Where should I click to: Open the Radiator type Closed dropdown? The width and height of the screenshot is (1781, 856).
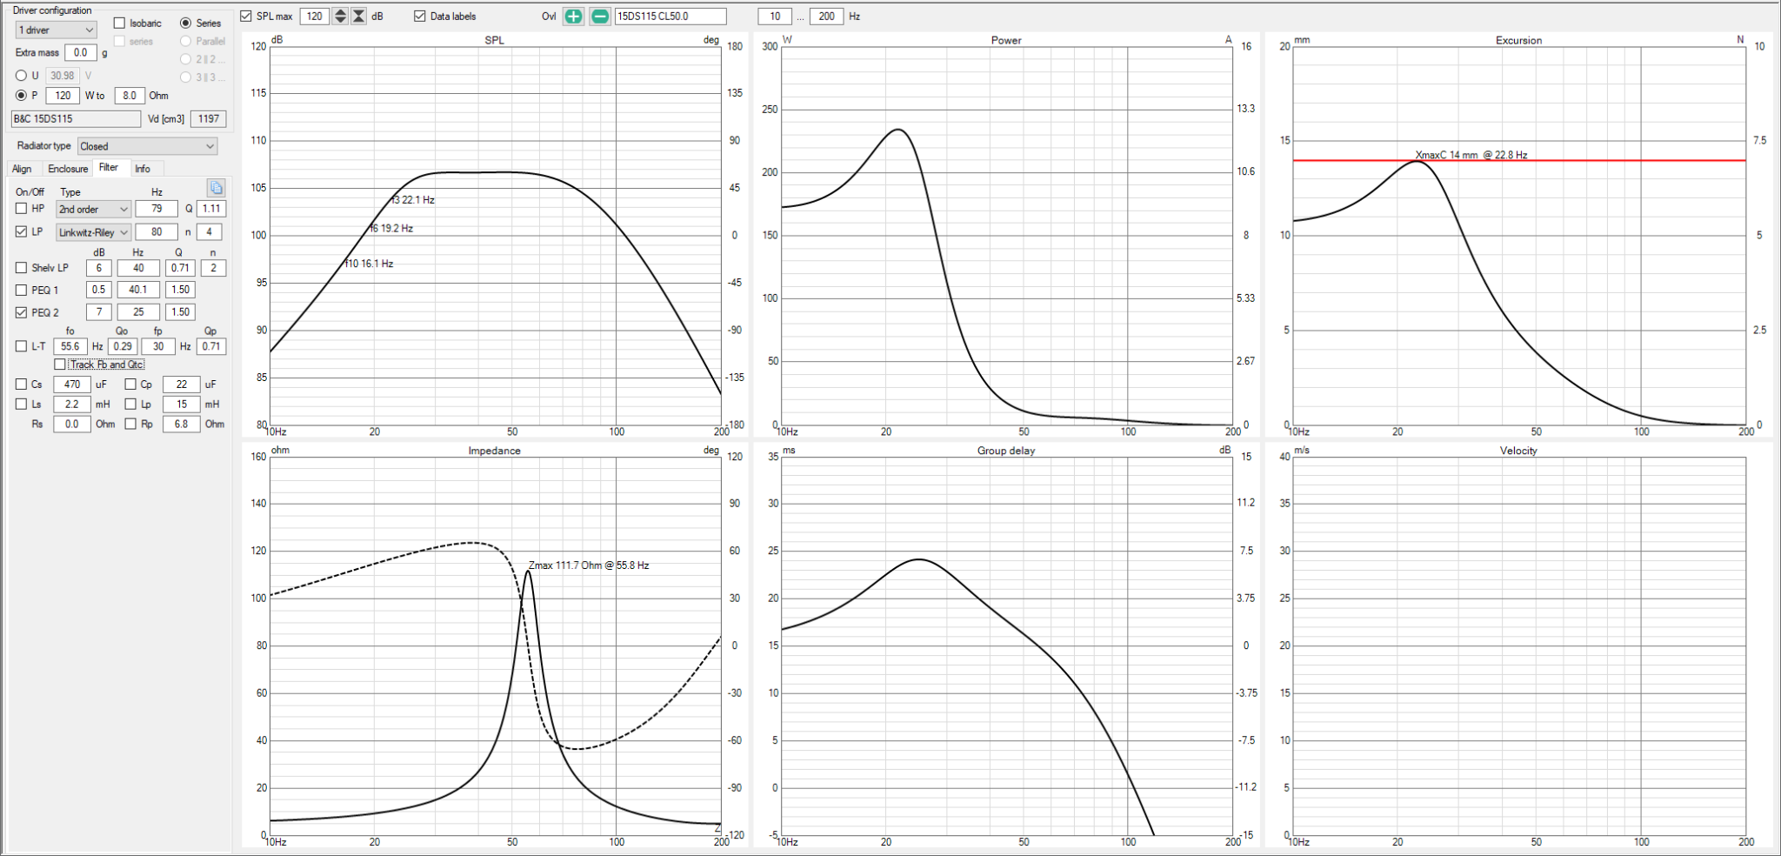147,146
